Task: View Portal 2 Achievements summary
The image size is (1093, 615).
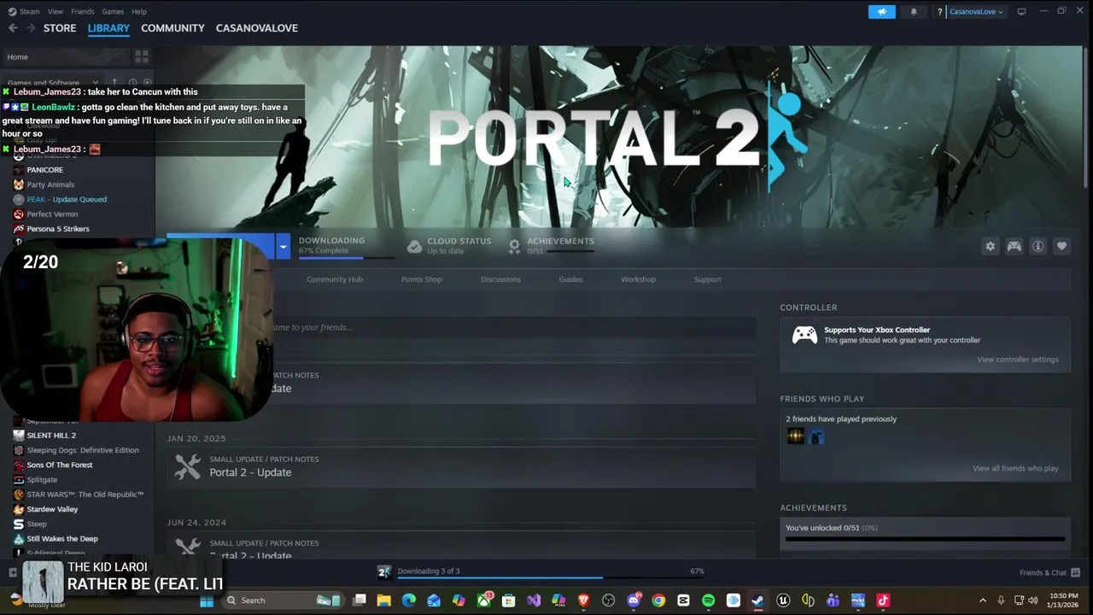Action: coord(552,246)
